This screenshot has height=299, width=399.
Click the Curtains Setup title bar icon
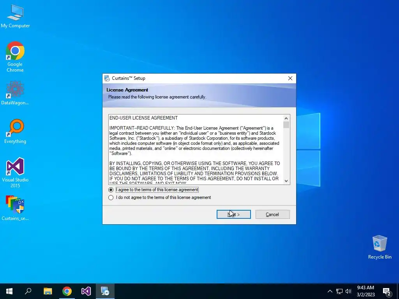[107, 78]
